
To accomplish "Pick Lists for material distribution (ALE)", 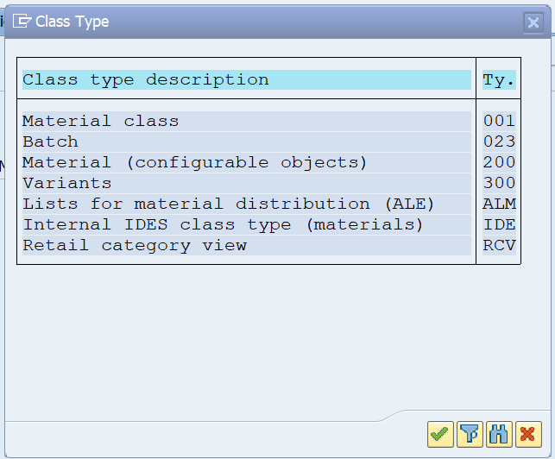I will pyautogui.click(x=247, y=204).
